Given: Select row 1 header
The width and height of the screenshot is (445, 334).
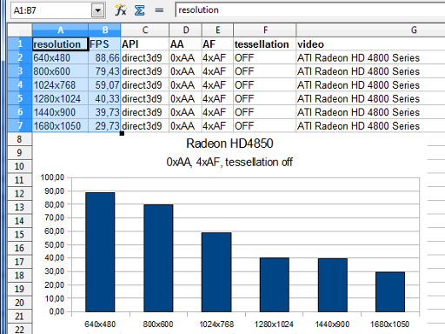Looking at the screenshot, I should coord(20,43).
